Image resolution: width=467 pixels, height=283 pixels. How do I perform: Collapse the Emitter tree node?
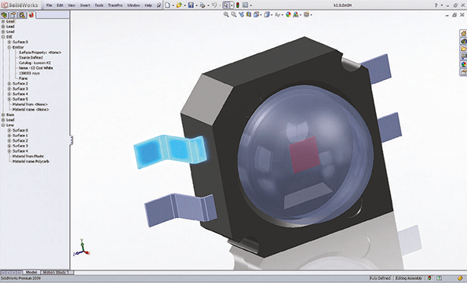tap(9, 47)
